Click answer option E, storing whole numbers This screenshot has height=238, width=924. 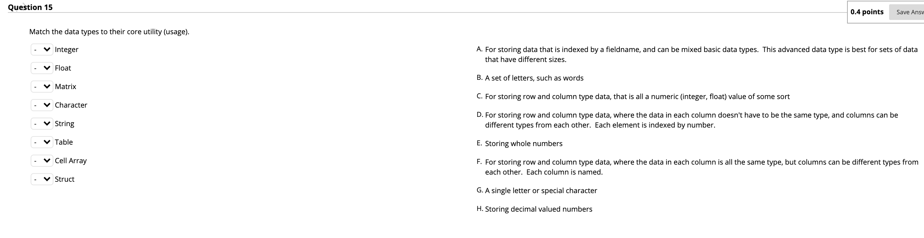coord(524,143)
